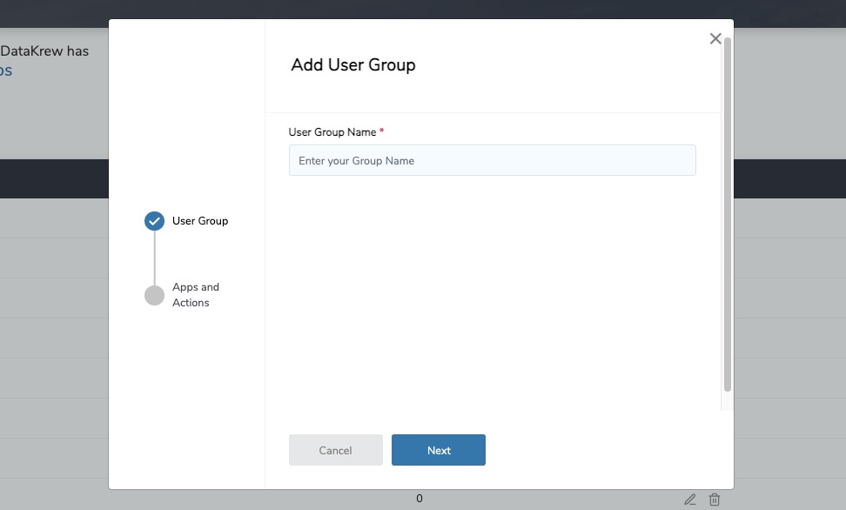Open the Apps and Actions step label
This screenshot has width=846, height=510.
195,295
